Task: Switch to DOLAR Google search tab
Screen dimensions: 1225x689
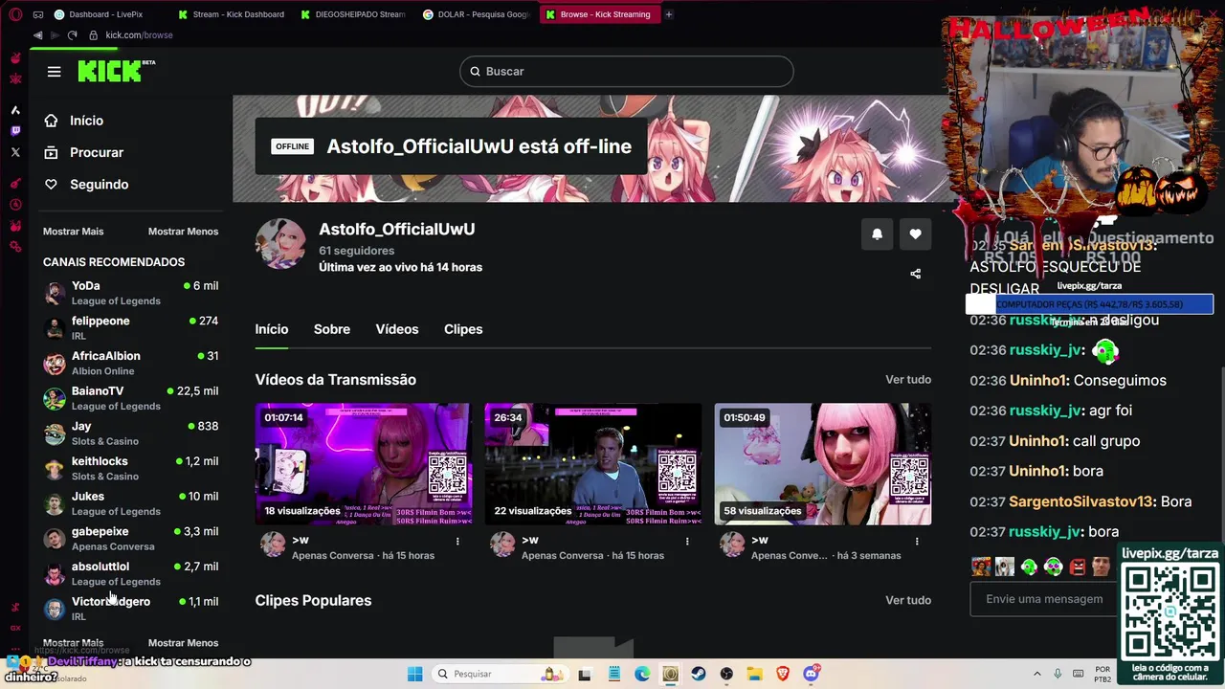Action: click(476, 14)
